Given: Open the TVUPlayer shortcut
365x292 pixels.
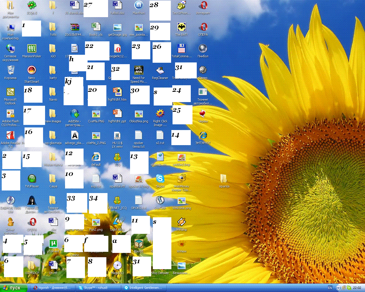Looking at the screenshot, I should click(x=32, y=179).
